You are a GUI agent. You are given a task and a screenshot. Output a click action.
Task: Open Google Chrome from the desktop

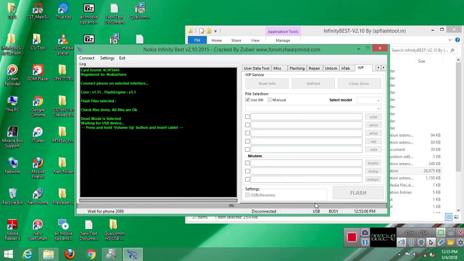(38, 107)
